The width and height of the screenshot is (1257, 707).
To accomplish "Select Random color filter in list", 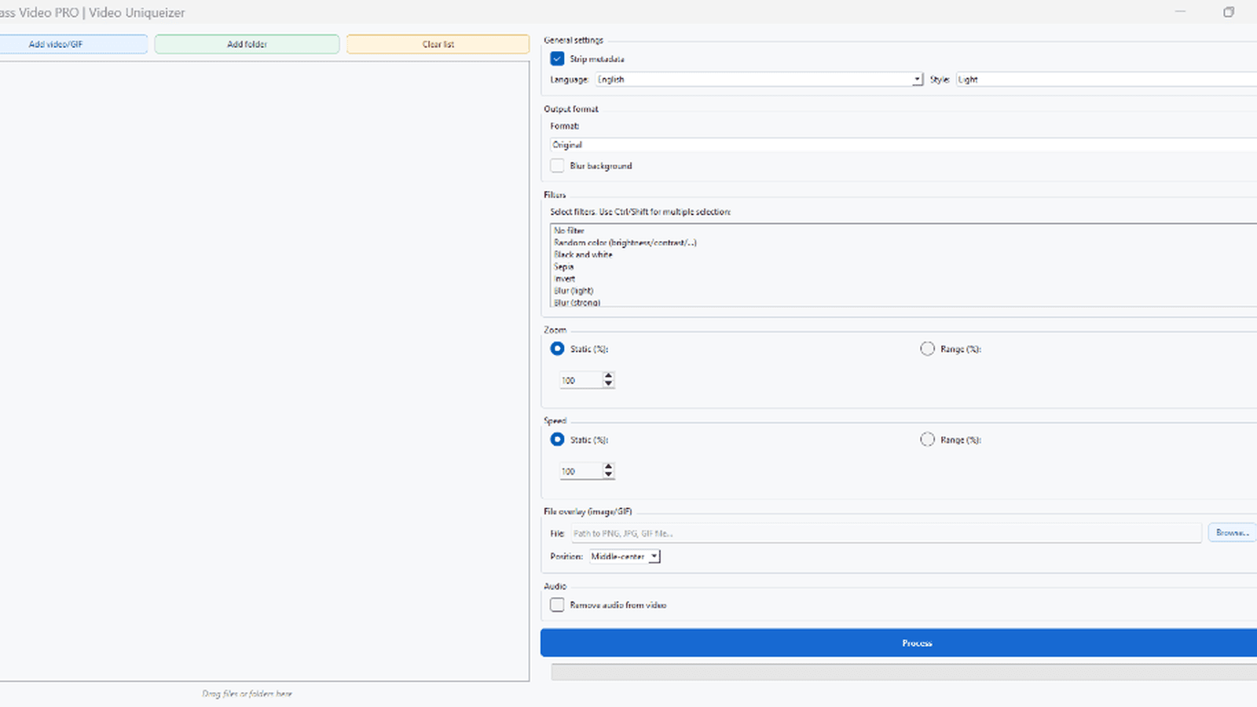I will pos(903,243).
